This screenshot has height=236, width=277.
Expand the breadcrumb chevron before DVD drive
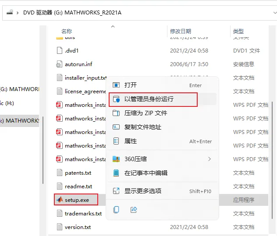18,13
